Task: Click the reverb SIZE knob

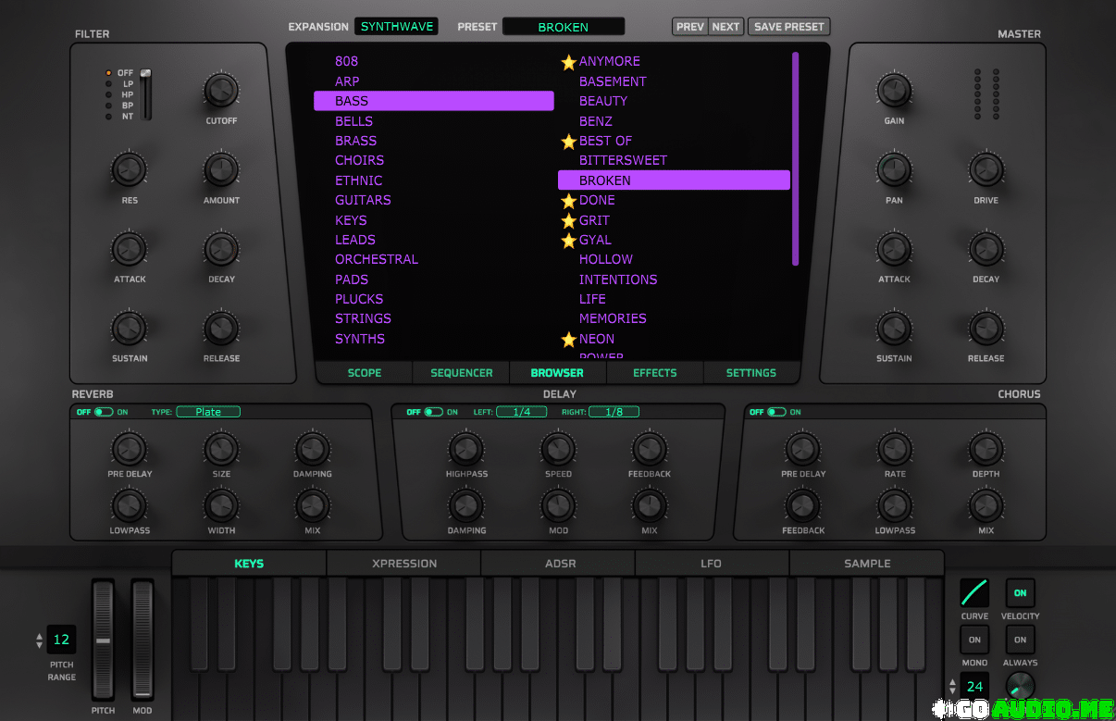Action: (x=220, y=450)
